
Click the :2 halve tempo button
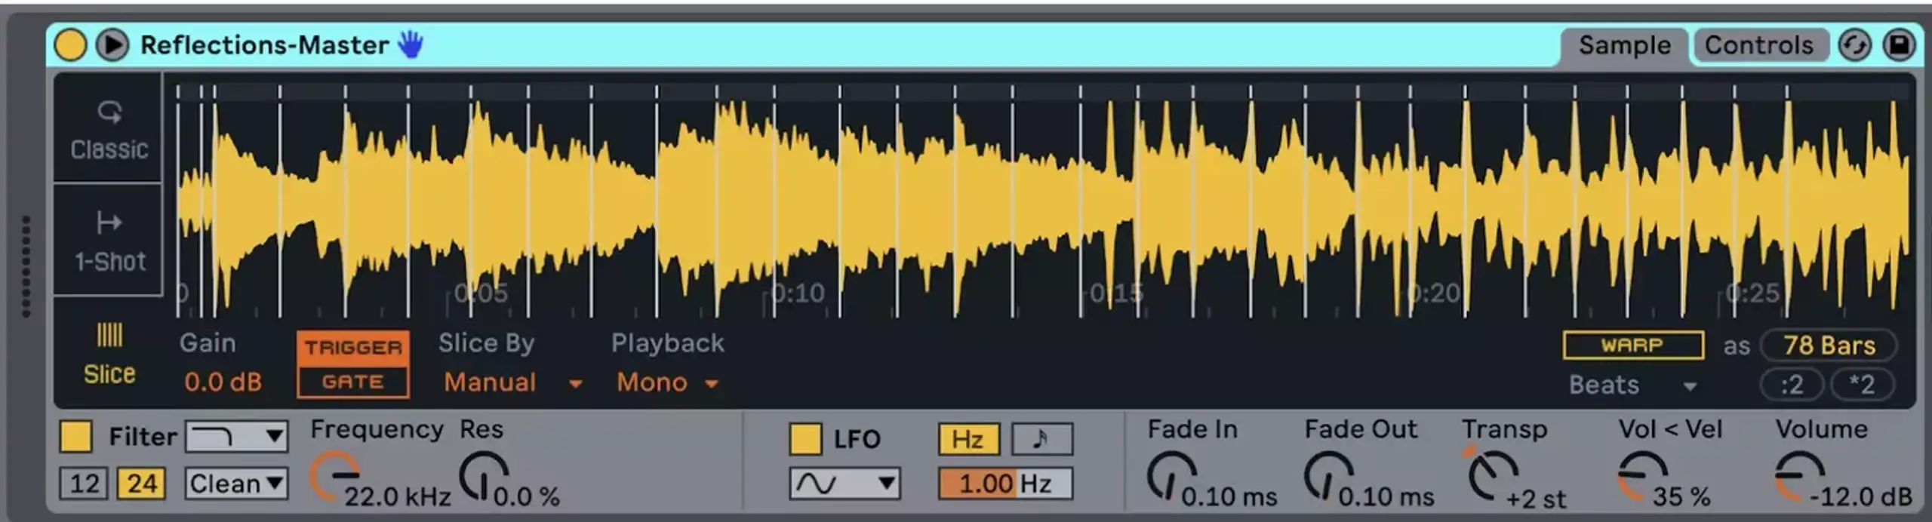[1791, 385]
